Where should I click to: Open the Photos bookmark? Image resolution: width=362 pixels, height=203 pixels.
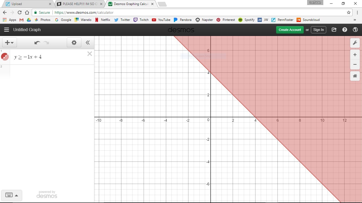tap(42, 20)
